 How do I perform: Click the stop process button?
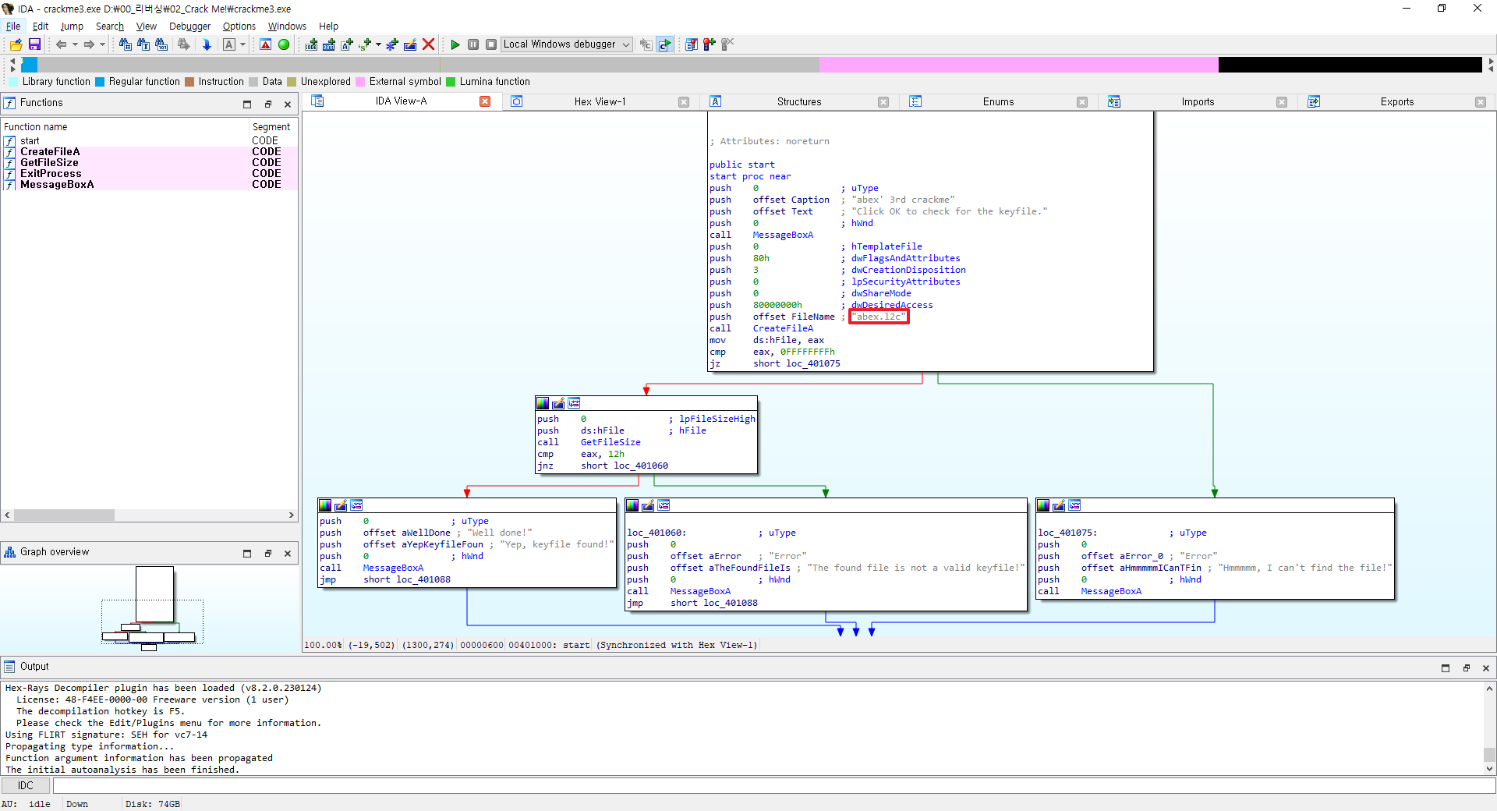(491, 44)
